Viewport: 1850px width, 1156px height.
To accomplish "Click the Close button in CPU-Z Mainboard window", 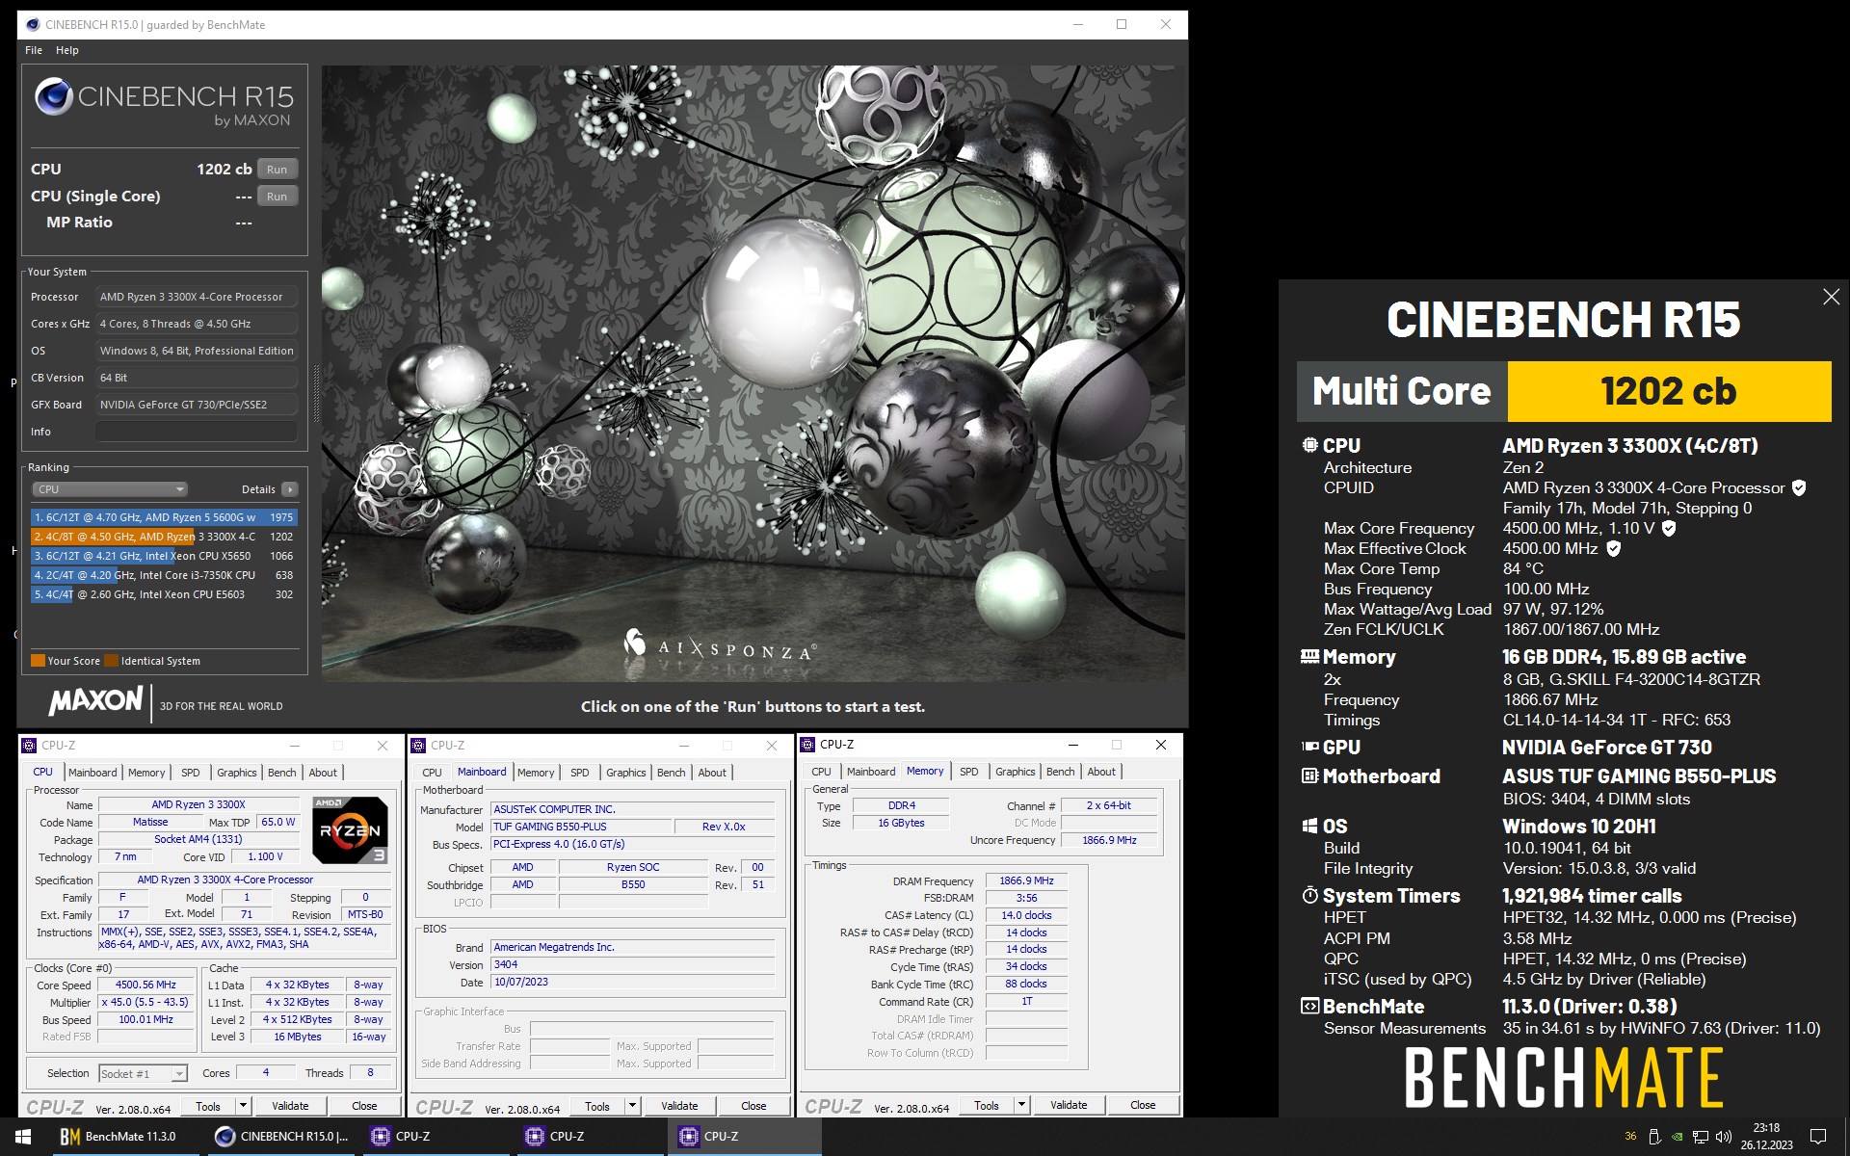I will pos(753,1106).
